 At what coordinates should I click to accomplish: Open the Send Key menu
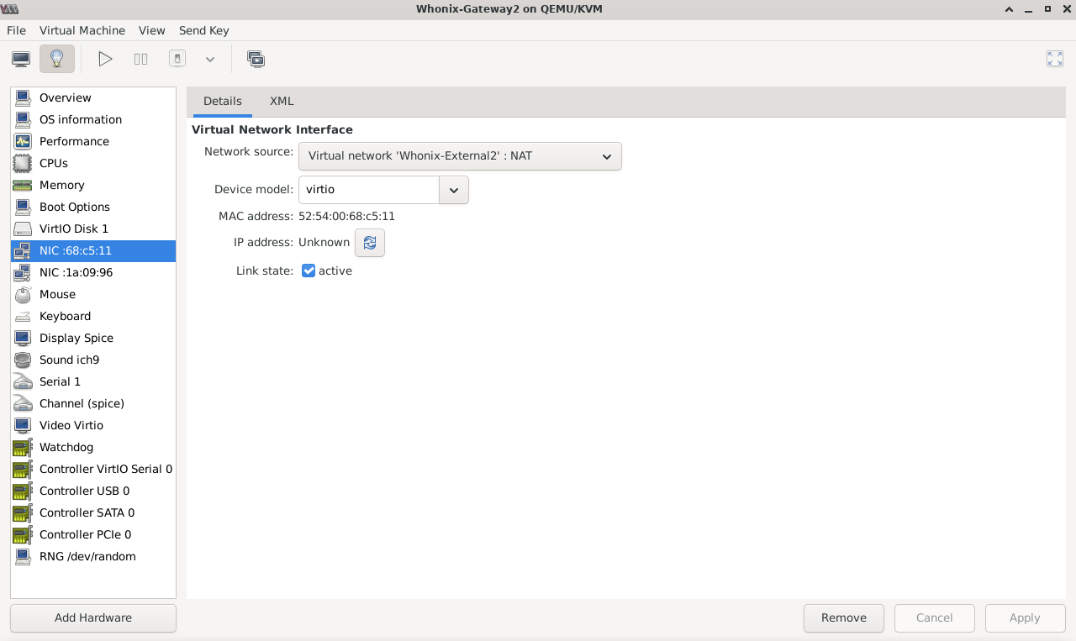tap(203, 30)
